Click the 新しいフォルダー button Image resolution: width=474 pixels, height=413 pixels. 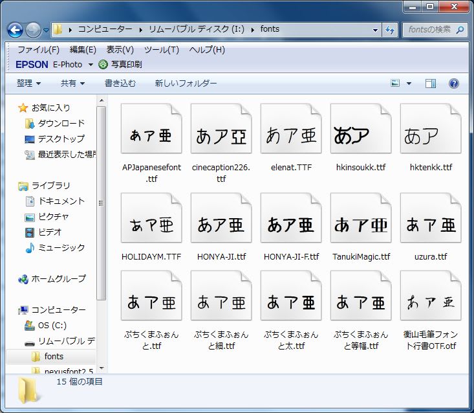tap(186, 84)
